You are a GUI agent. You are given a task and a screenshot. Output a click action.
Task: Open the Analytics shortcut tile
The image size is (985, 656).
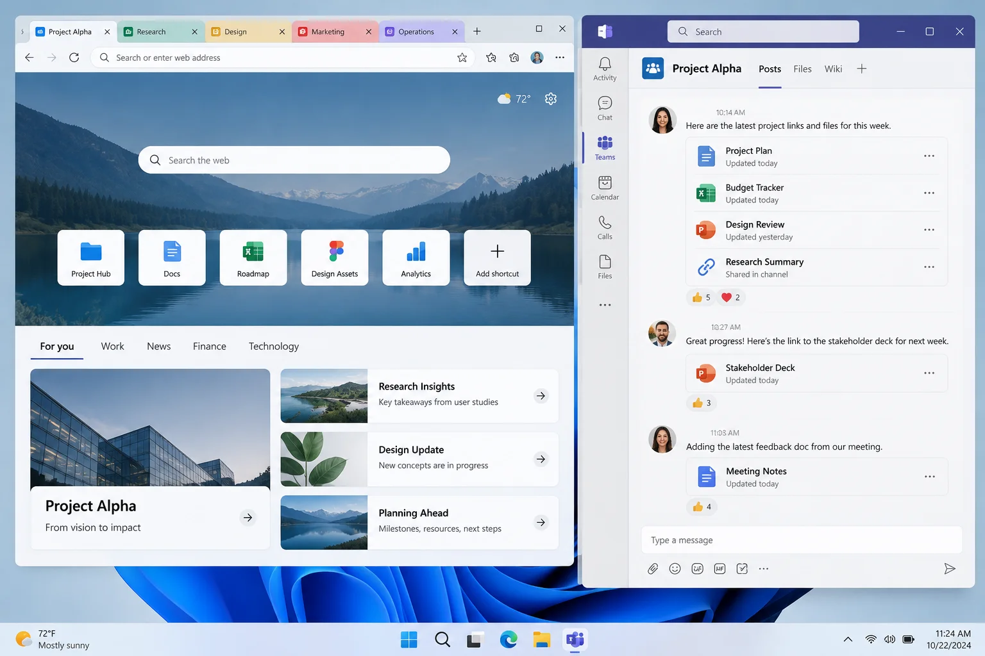click(416, 258)
